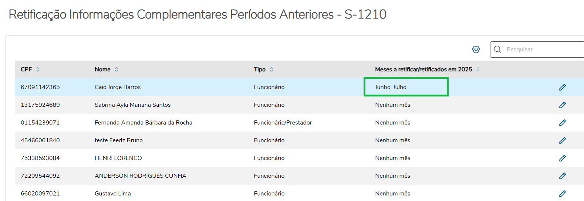
Task: Click the search magnifier icon
Action: (x=497, y=50)
